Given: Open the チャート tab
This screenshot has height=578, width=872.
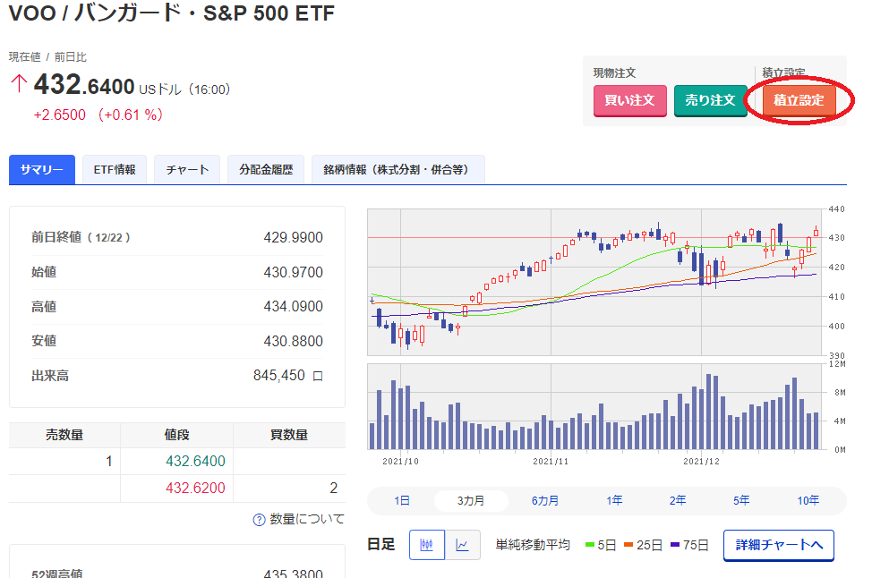Looking at the screenshot, I should 187,169.
